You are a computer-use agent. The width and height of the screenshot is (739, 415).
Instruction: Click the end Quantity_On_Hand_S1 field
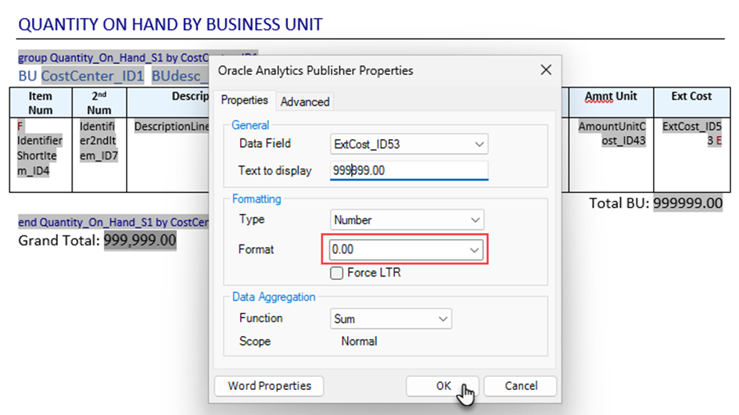113,222
